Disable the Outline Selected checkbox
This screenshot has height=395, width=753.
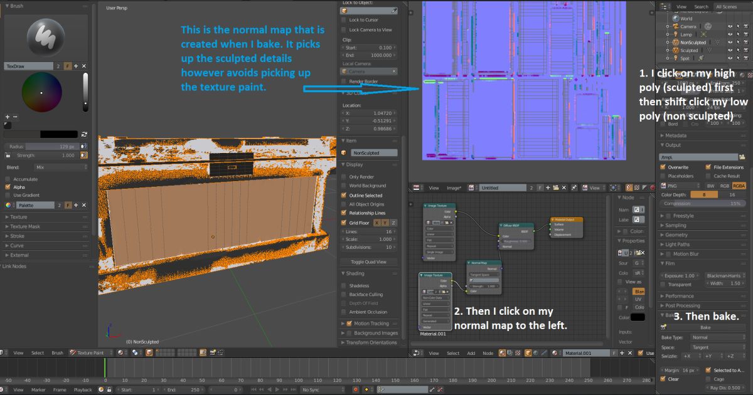(x=344, y=195)
